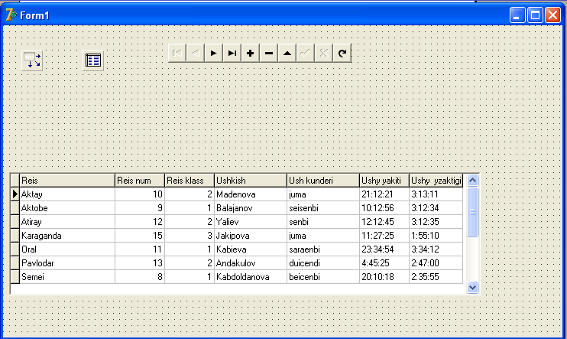Screen dimensions: 567x339
Task: Select the Karaganda cell
Action: (67, 236)
